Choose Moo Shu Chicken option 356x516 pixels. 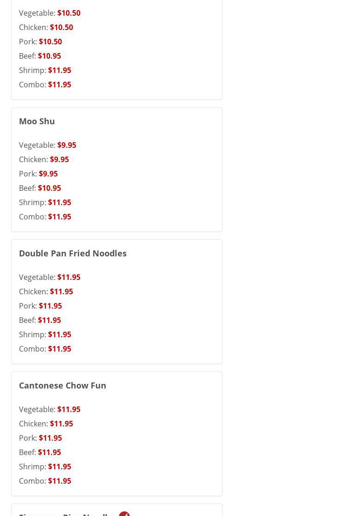(x=44, y=159)
